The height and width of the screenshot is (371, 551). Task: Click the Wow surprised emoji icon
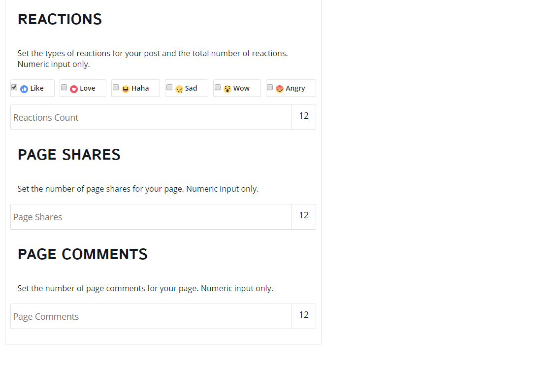227,89
